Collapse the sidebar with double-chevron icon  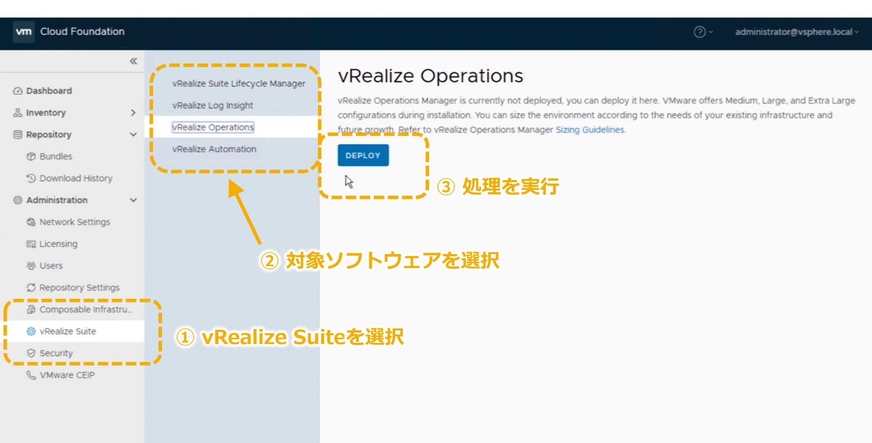click(134, 61)
